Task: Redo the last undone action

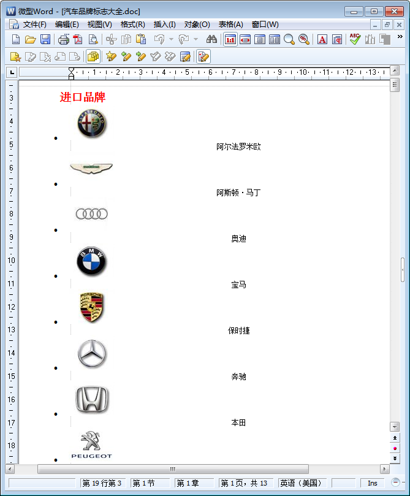Action: [184, 39]
